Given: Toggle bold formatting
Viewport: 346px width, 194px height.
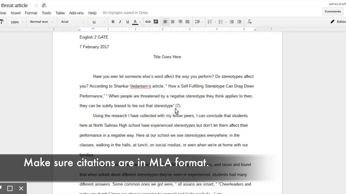Looking at the screenshot, I should 113,22.
